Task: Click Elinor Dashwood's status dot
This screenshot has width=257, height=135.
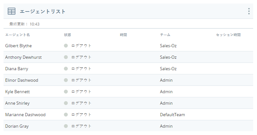Action: [66, 80]
